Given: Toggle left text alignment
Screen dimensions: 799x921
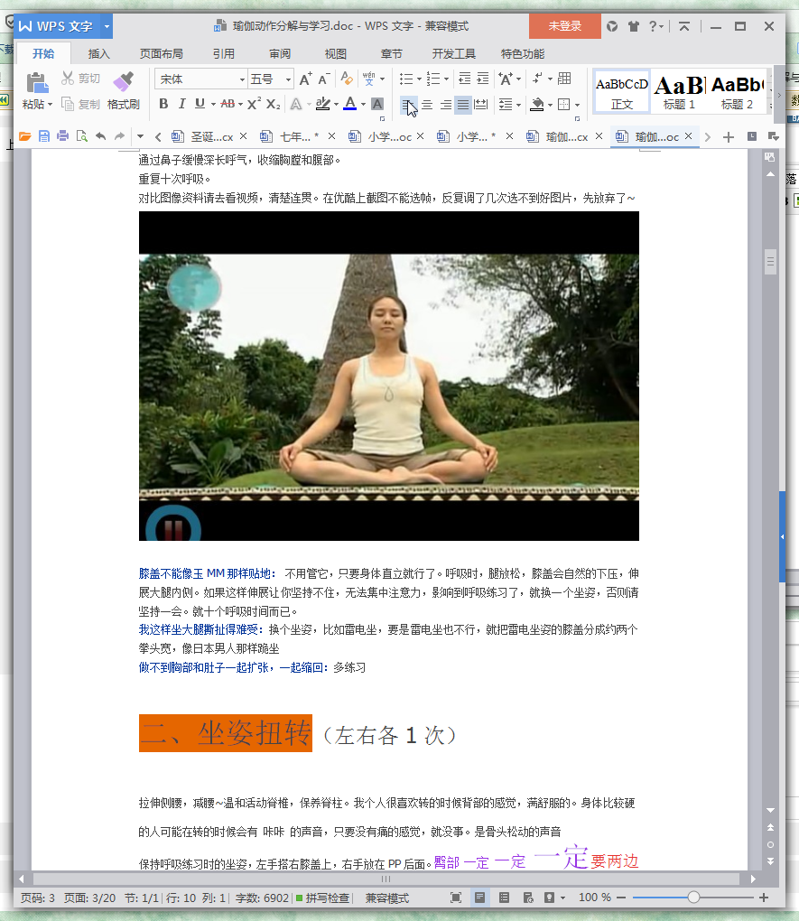Looking at the screenshot, I should coord(408,105).
